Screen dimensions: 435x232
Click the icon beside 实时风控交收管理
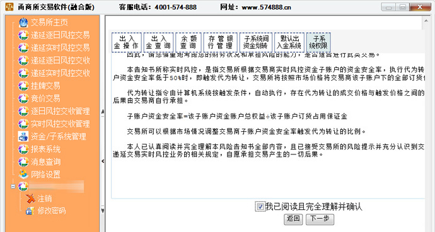tap(23, 124)
